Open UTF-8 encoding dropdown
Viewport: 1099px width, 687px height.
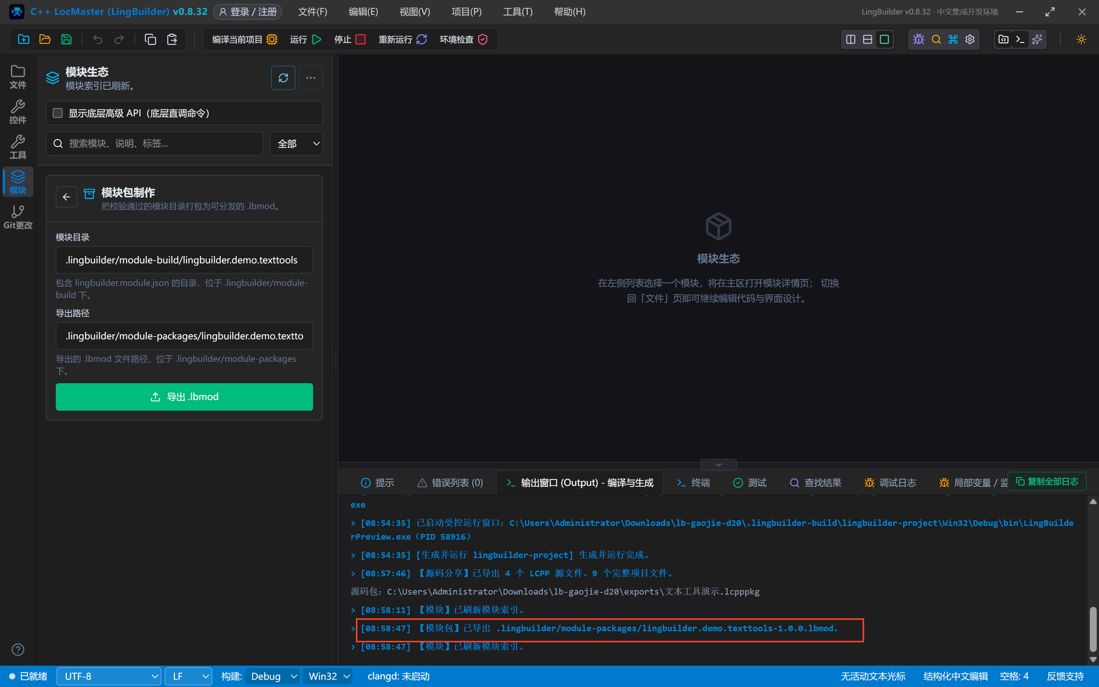click(109, 676)
